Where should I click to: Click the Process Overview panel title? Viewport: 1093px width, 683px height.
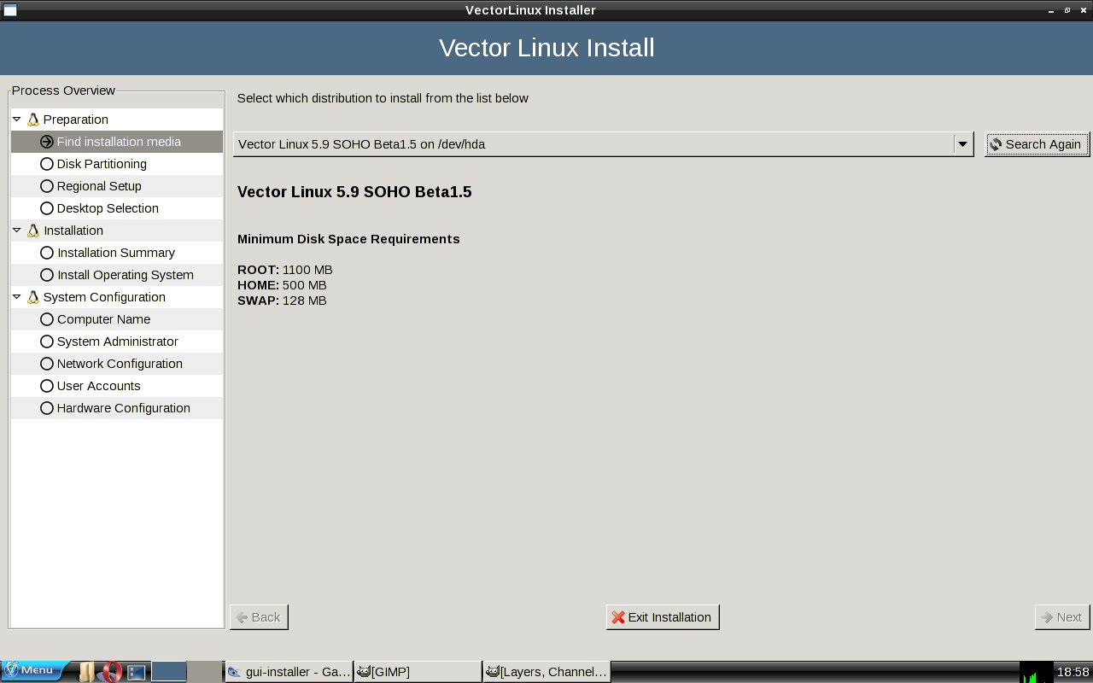(63, 90)
